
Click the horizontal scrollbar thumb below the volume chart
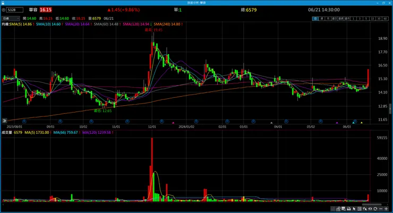coord(372,205)
